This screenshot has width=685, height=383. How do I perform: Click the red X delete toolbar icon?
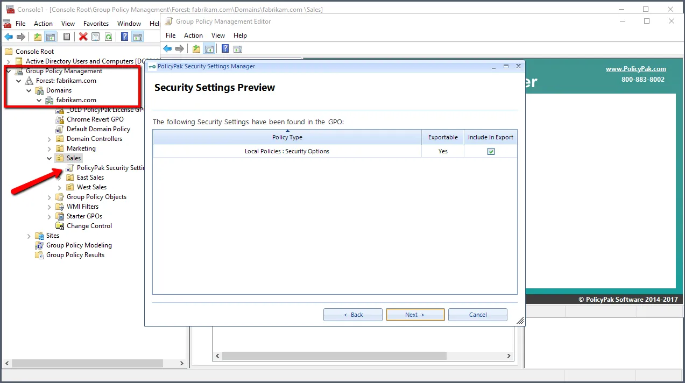click(83, 37)
